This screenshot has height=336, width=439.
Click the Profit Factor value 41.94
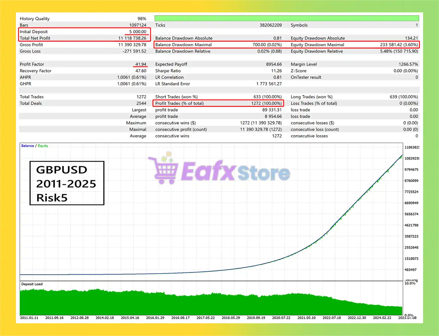point(141,64)
